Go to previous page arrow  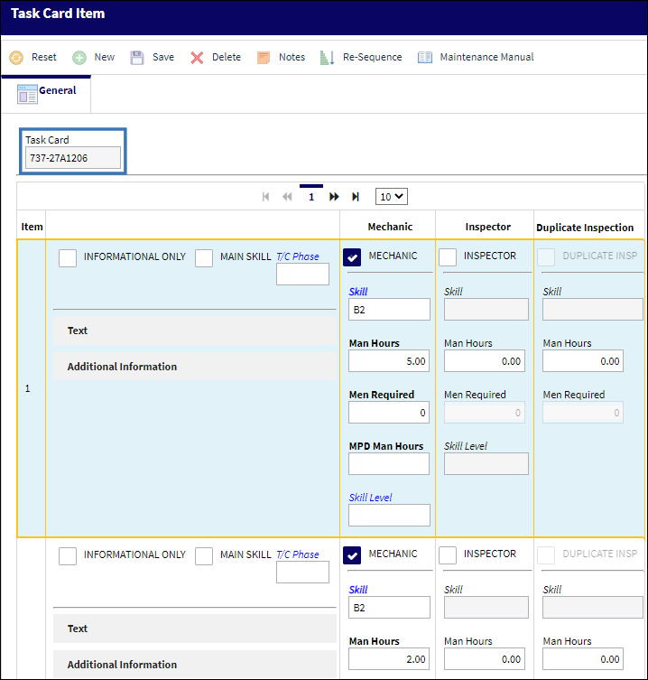pyautogui.click(x=287, y=197)
